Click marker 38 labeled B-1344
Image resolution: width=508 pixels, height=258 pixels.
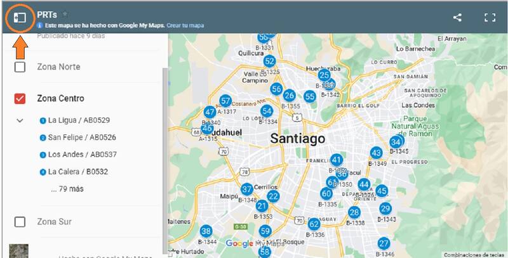(206, 231)
